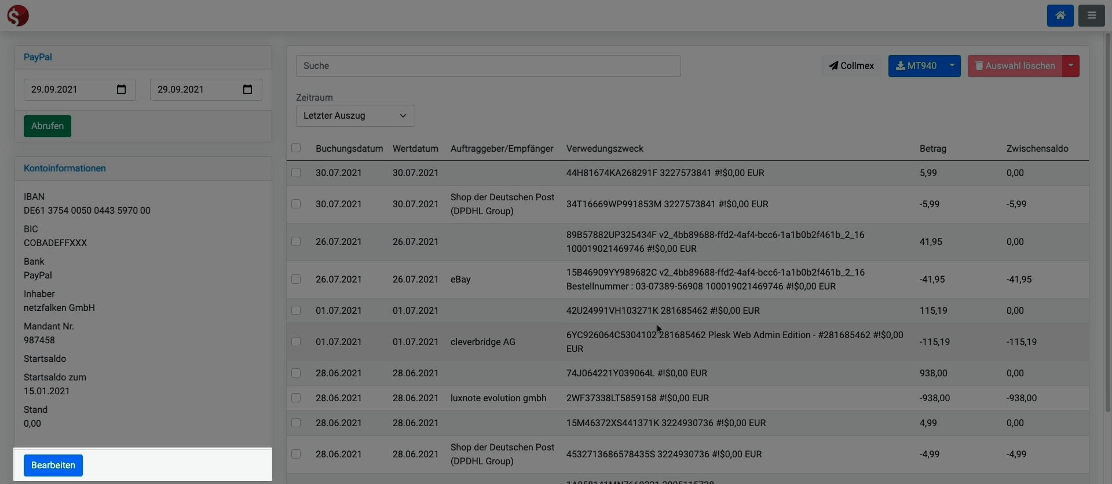Expand the Auswahl löschen dropdown arrow
Viewport: 1112px width, 484px height.
click(x=1071, y=66)
